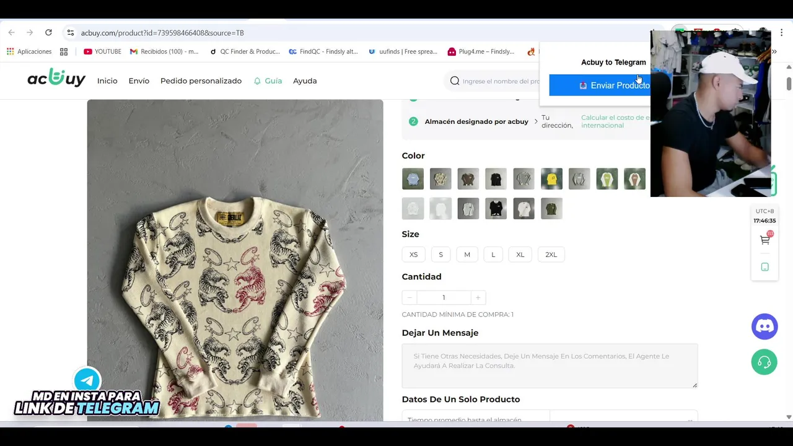Select the olive green sweater color swatch

[551, 209]
